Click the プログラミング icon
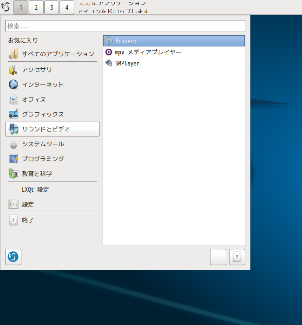 coord(13,159)
